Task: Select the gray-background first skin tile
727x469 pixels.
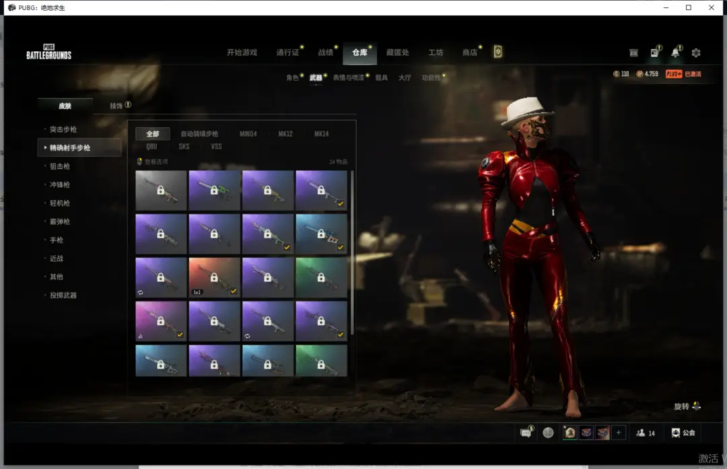Action: 161,190
